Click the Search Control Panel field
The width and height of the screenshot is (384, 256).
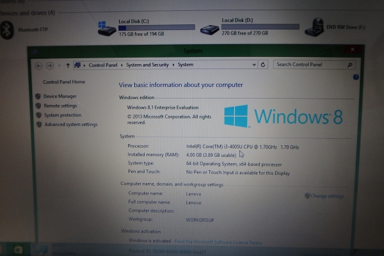(x=314, y=65)
